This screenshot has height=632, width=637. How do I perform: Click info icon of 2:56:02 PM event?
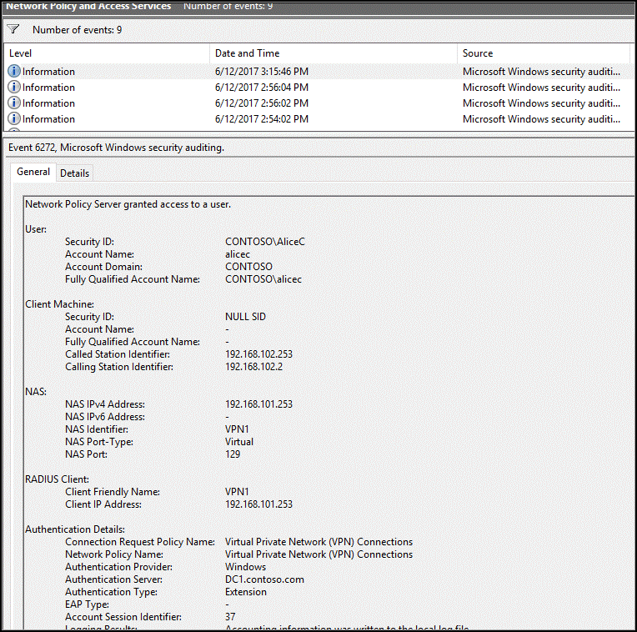14,103
